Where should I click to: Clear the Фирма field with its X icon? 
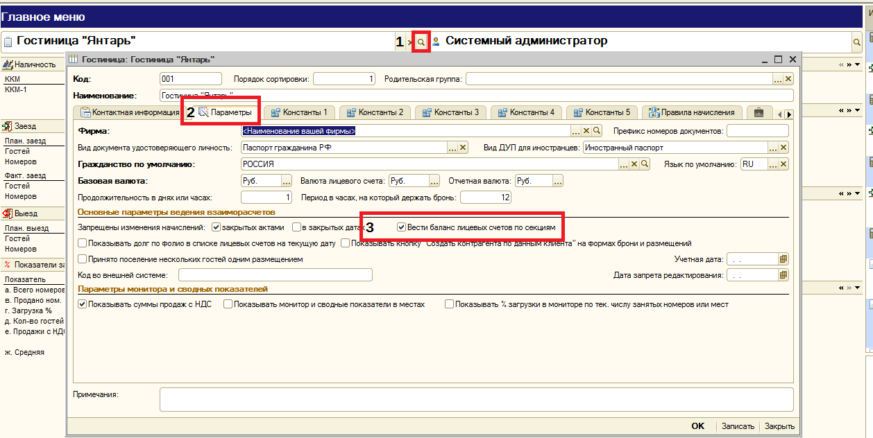coord(586,130)
